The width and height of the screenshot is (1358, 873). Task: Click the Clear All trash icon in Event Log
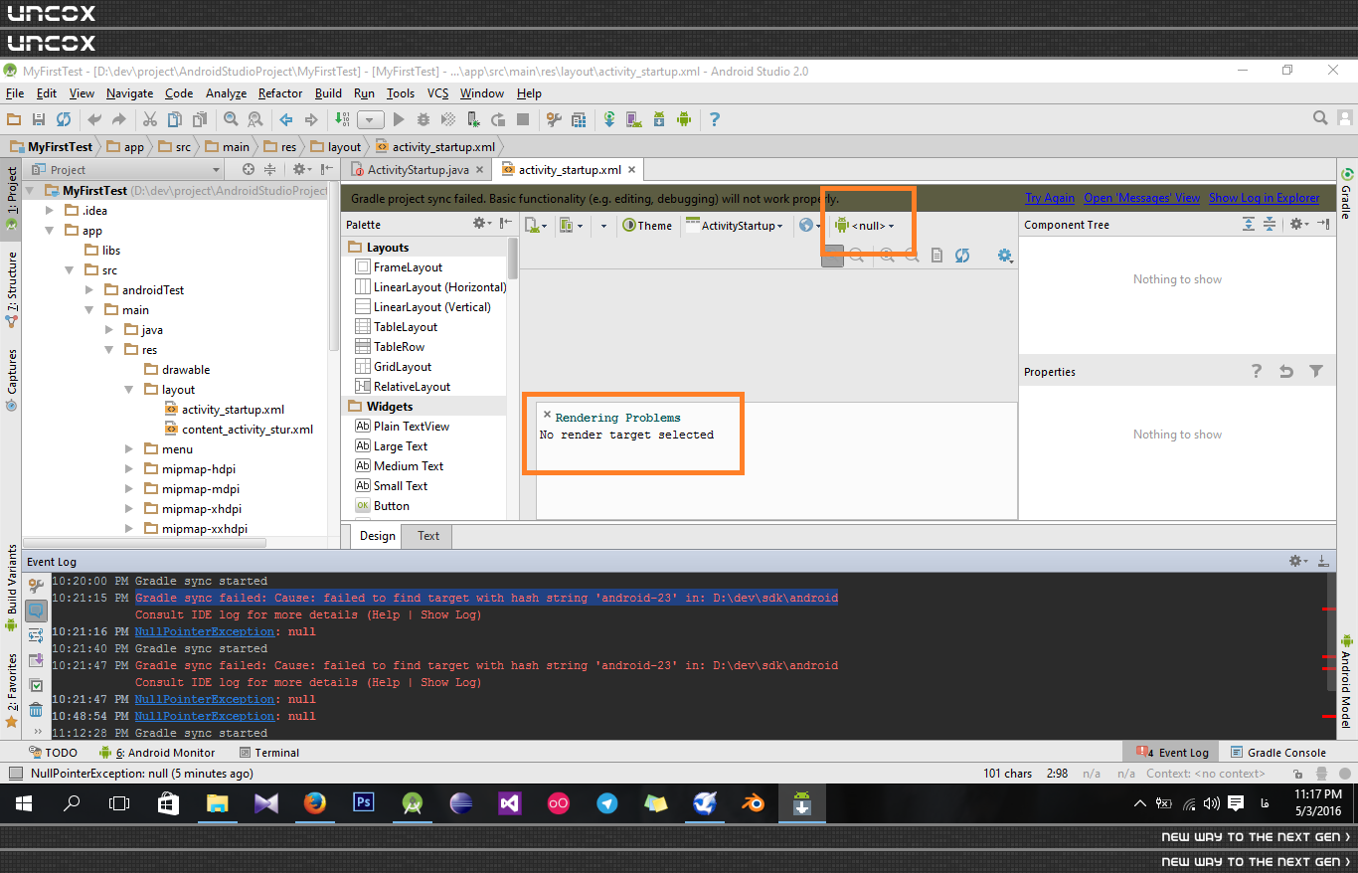click(x=36, y=710)
